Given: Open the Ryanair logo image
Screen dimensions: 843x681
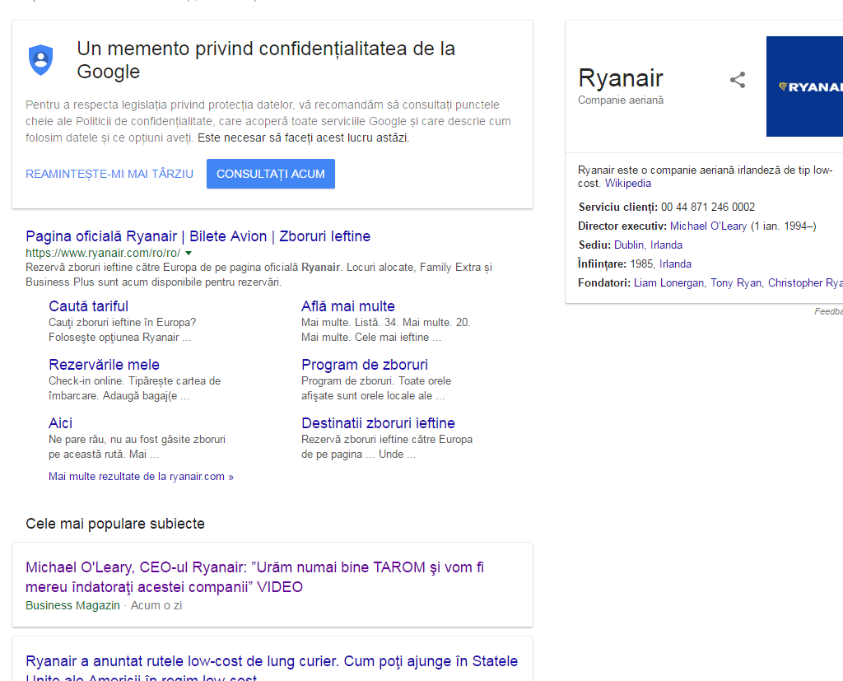Looking at the screenshot, I should click(804, 86).
